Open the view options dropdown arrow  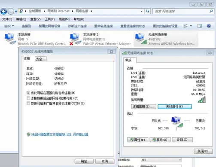(x=191, y=26)
